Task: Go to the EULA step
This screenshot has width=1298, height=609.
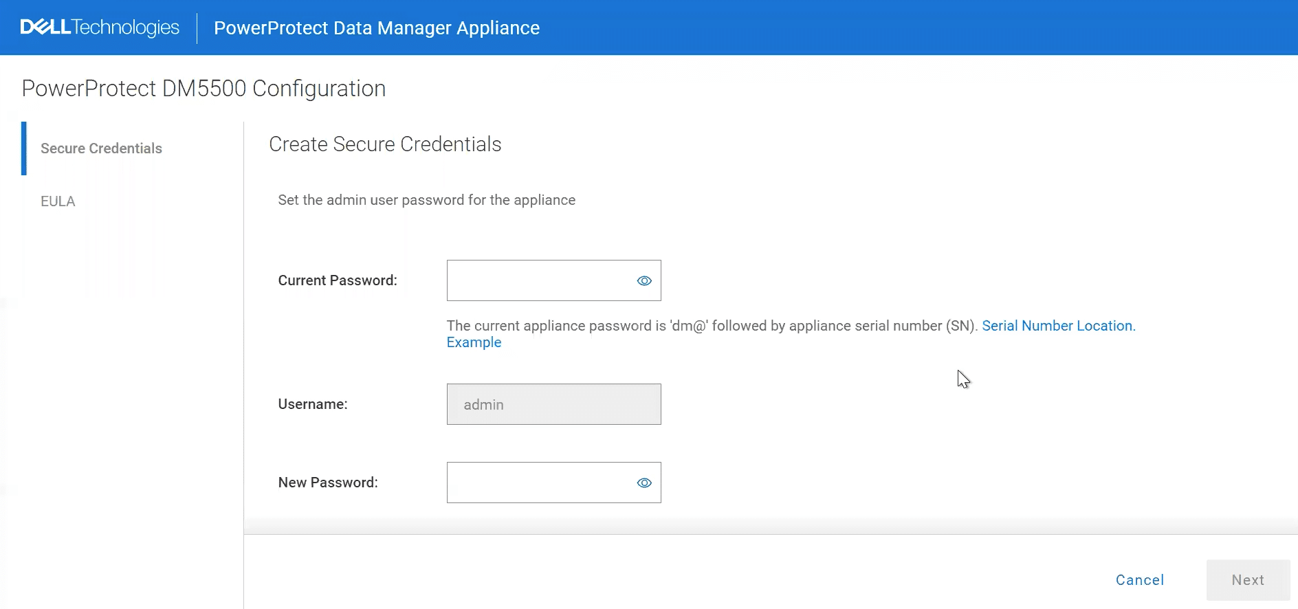Action: (x=58, y=201)
